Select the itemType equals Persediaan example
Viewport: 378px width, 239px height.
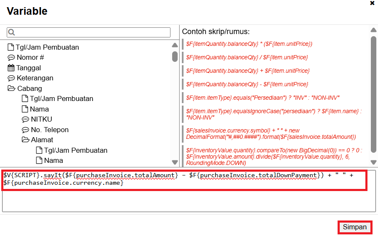click(263, 98)
